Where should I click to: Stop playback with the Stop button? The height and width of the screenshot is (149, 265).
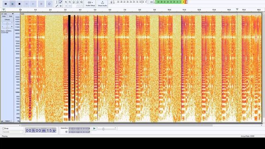point(19,4)
